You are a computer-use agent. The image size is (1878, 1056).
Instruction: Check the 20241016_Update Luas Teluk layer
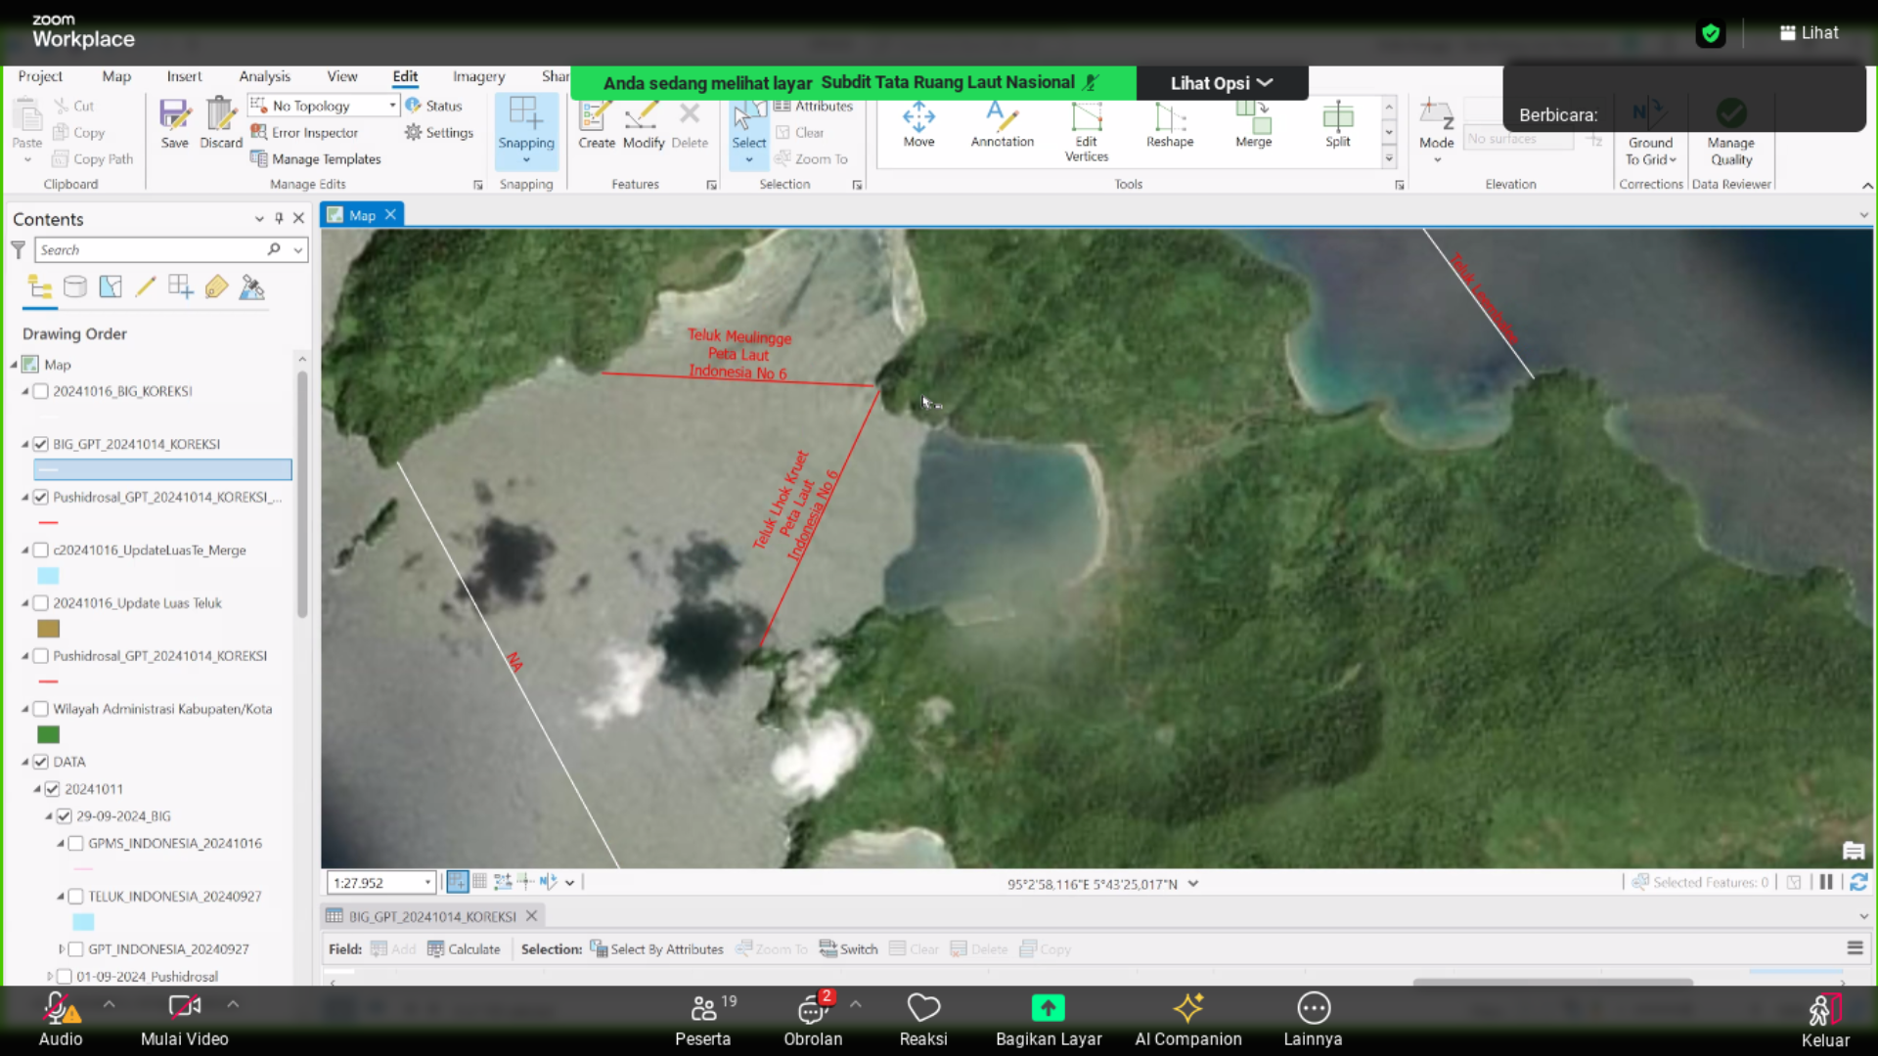[x=41, y=603]
